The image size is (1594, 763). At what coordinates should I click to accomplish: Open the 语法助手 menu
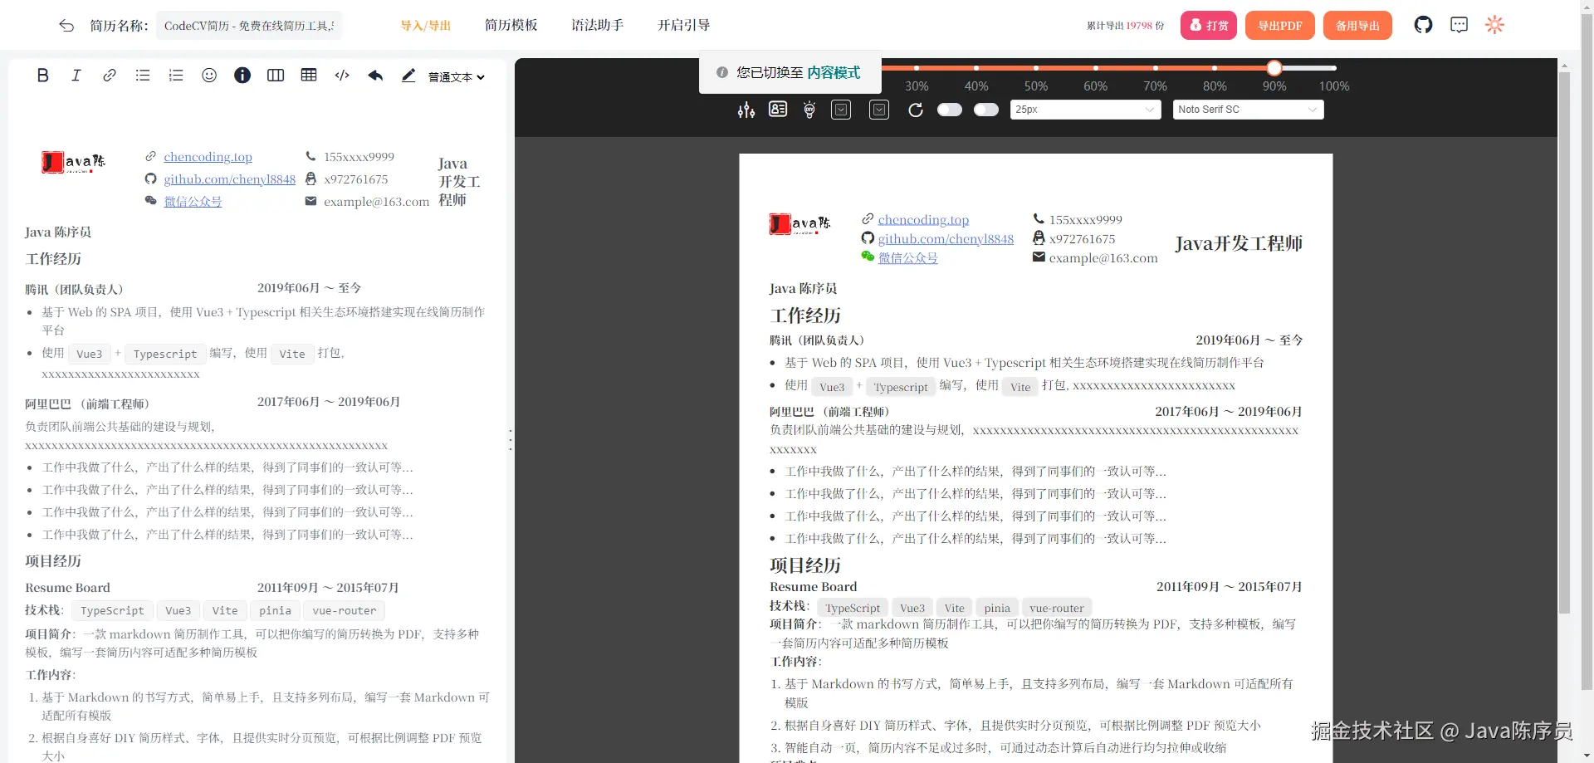coord(597,26)
